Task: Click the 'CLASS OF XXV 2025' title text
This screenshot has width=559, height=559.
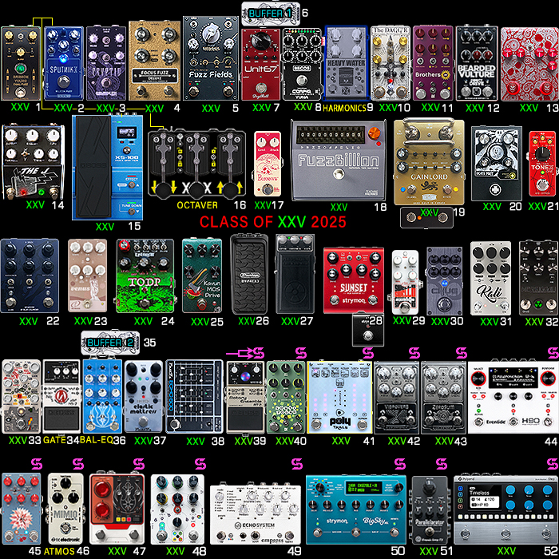Action: point(273,222)
